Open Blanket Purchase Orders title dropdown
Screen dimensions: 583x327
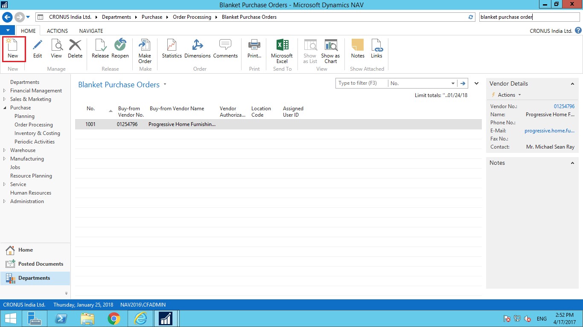(x=165, y=84)
